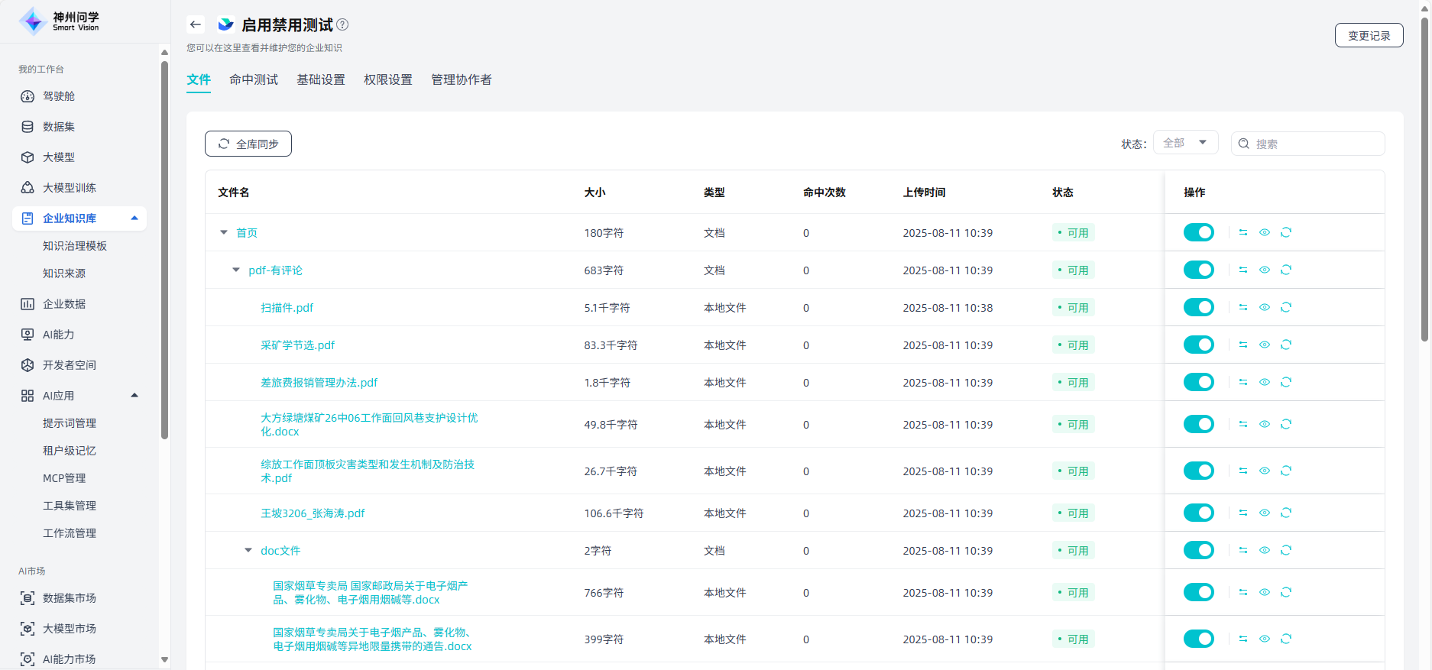Image resolution: width=1432 pixels, height=670 pixels.
Task: Switch off toggle for 大方绿塘煤矿 docx file
Action: point(1198,424)
